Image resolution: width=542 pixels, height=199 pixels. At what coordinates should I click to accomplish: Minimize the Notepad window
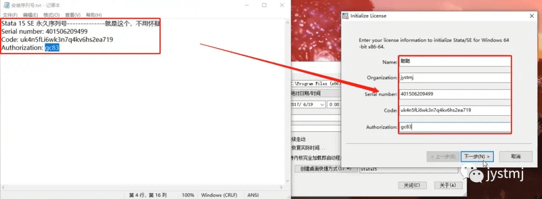point(247,5)
